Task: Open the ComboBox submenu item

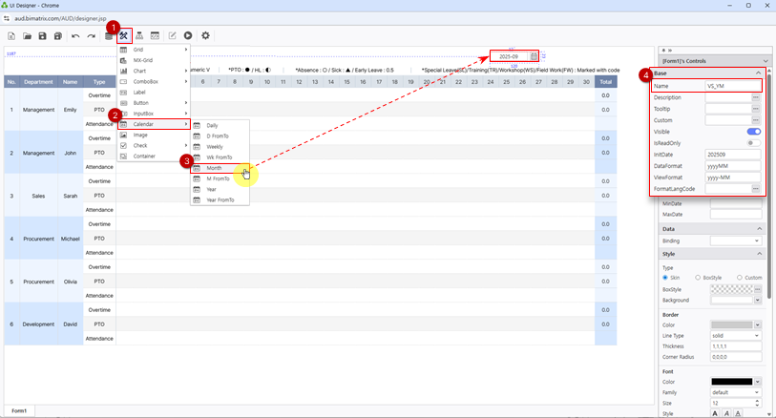Action: click(x=154, y=82)
